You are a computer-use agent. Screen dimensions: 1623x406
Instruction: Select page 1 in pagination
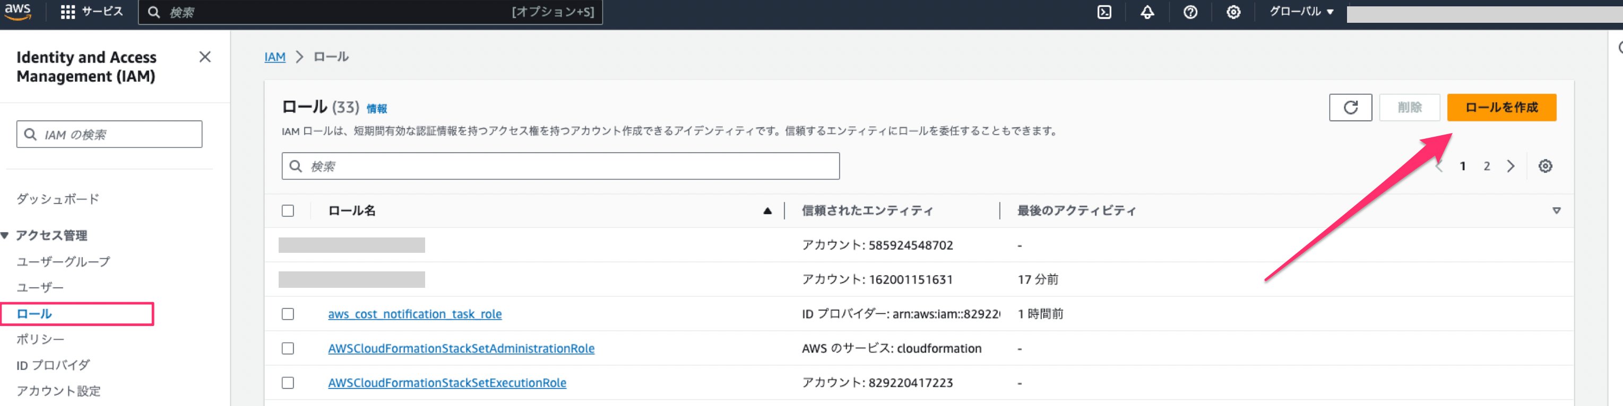pos(1462,166)
